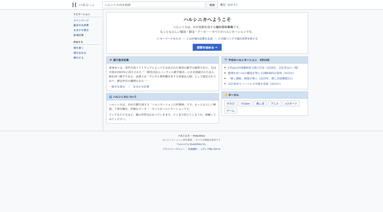The width and height of the screenshot is (383, 212).
Task: Open the ボカロ featured article link
Action: (113, 68)
